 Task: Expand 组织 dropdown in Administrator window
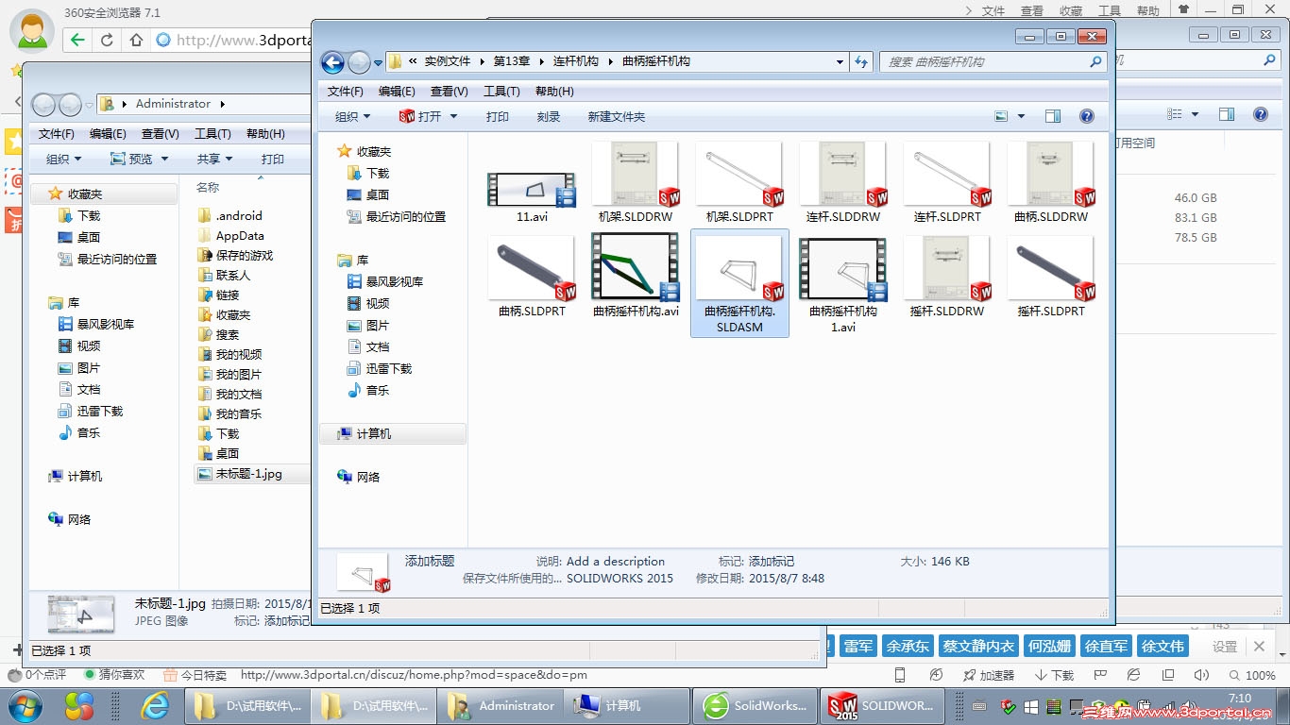coord(64,159)
